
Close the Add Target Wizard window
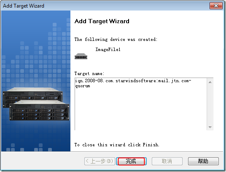(x=216, y=5)
